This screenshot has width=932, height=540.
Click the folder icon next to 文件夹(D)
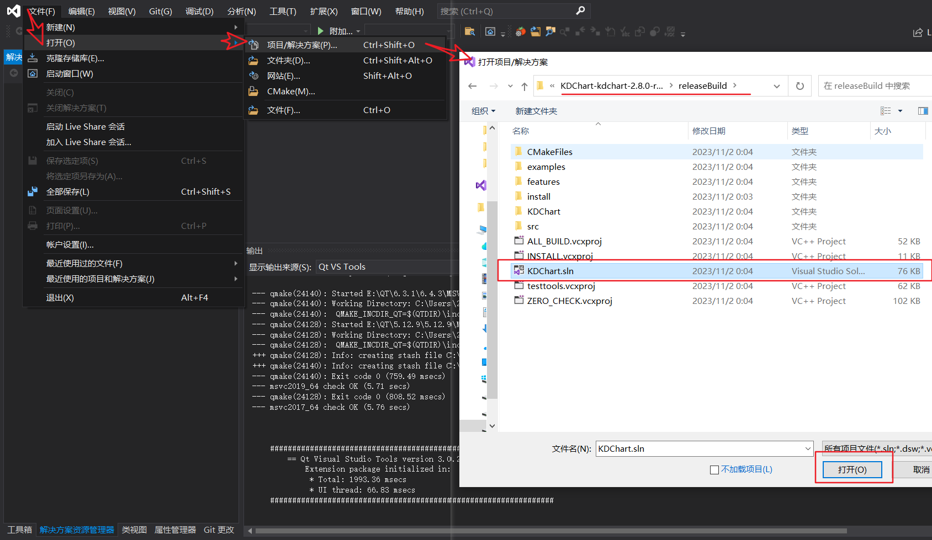[x=253, y=61]
